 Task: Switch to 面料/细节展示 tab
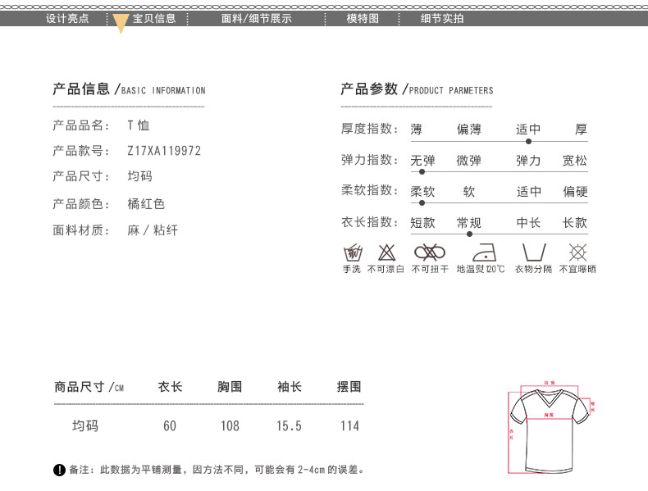point(256,19)
